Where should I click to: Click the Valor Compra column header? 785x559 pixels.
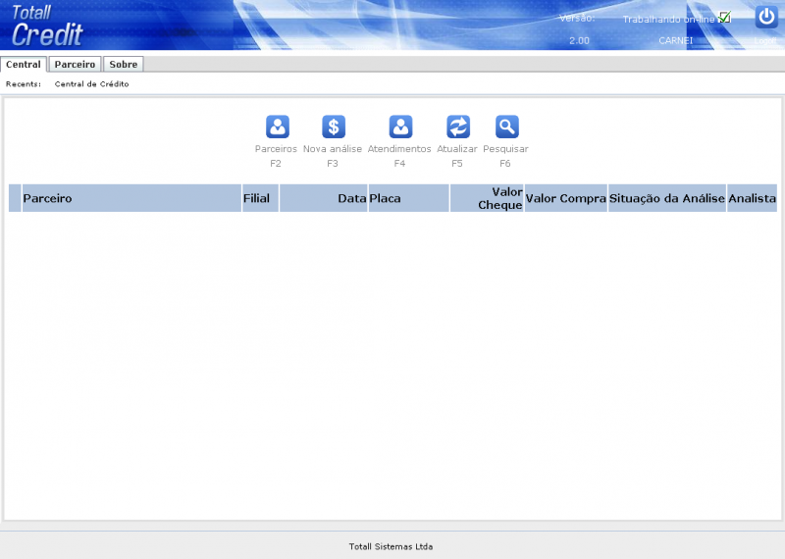(566, 198)
